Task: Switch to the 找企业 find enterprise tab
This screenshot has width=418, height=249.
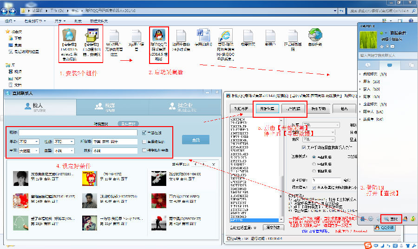Action: pyautogui.click(x=185, y=107)
